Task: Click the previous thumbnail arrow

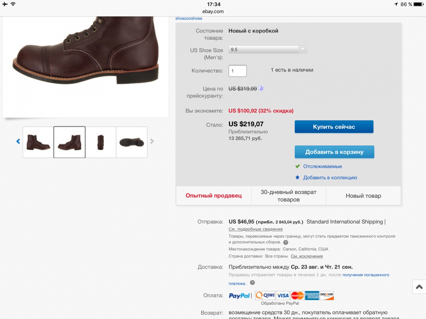Action: point(18,142)
